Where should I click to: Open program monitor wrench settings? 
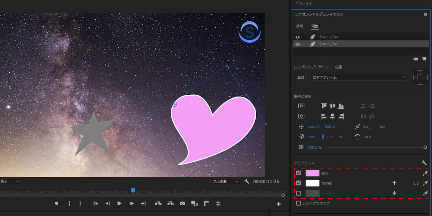pyautogui.click(x=247, y=181)
